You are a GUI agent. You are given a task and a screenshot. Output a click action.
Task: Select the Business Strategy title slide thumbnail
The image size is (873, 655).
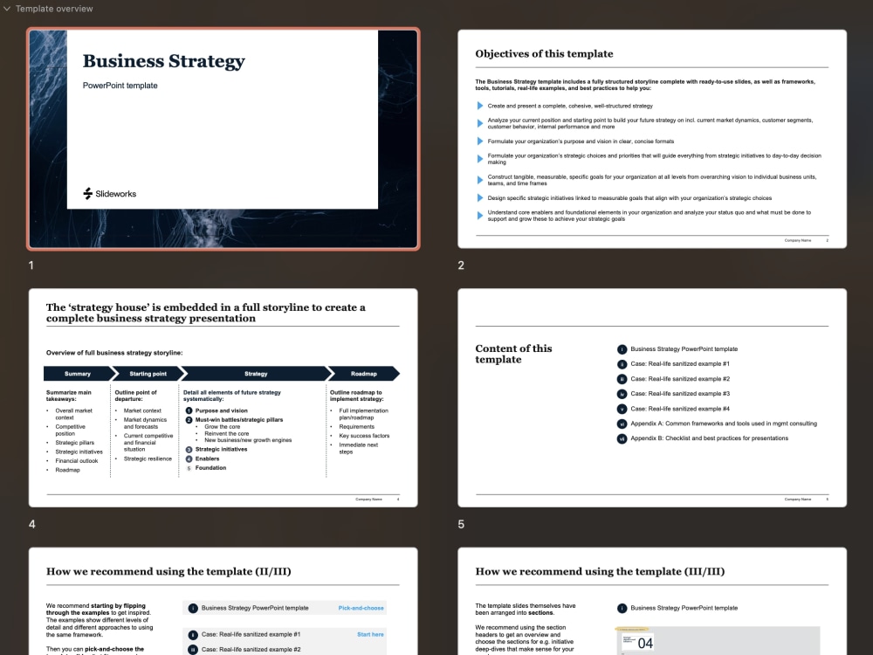click(x=223, y=139)
